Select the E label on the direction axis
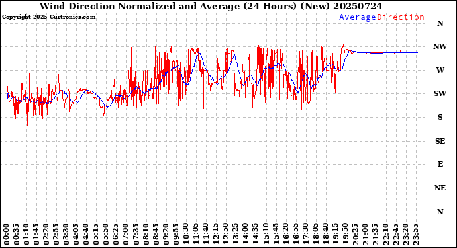Viewport: 457px width, 248px height. coord(440,165)
